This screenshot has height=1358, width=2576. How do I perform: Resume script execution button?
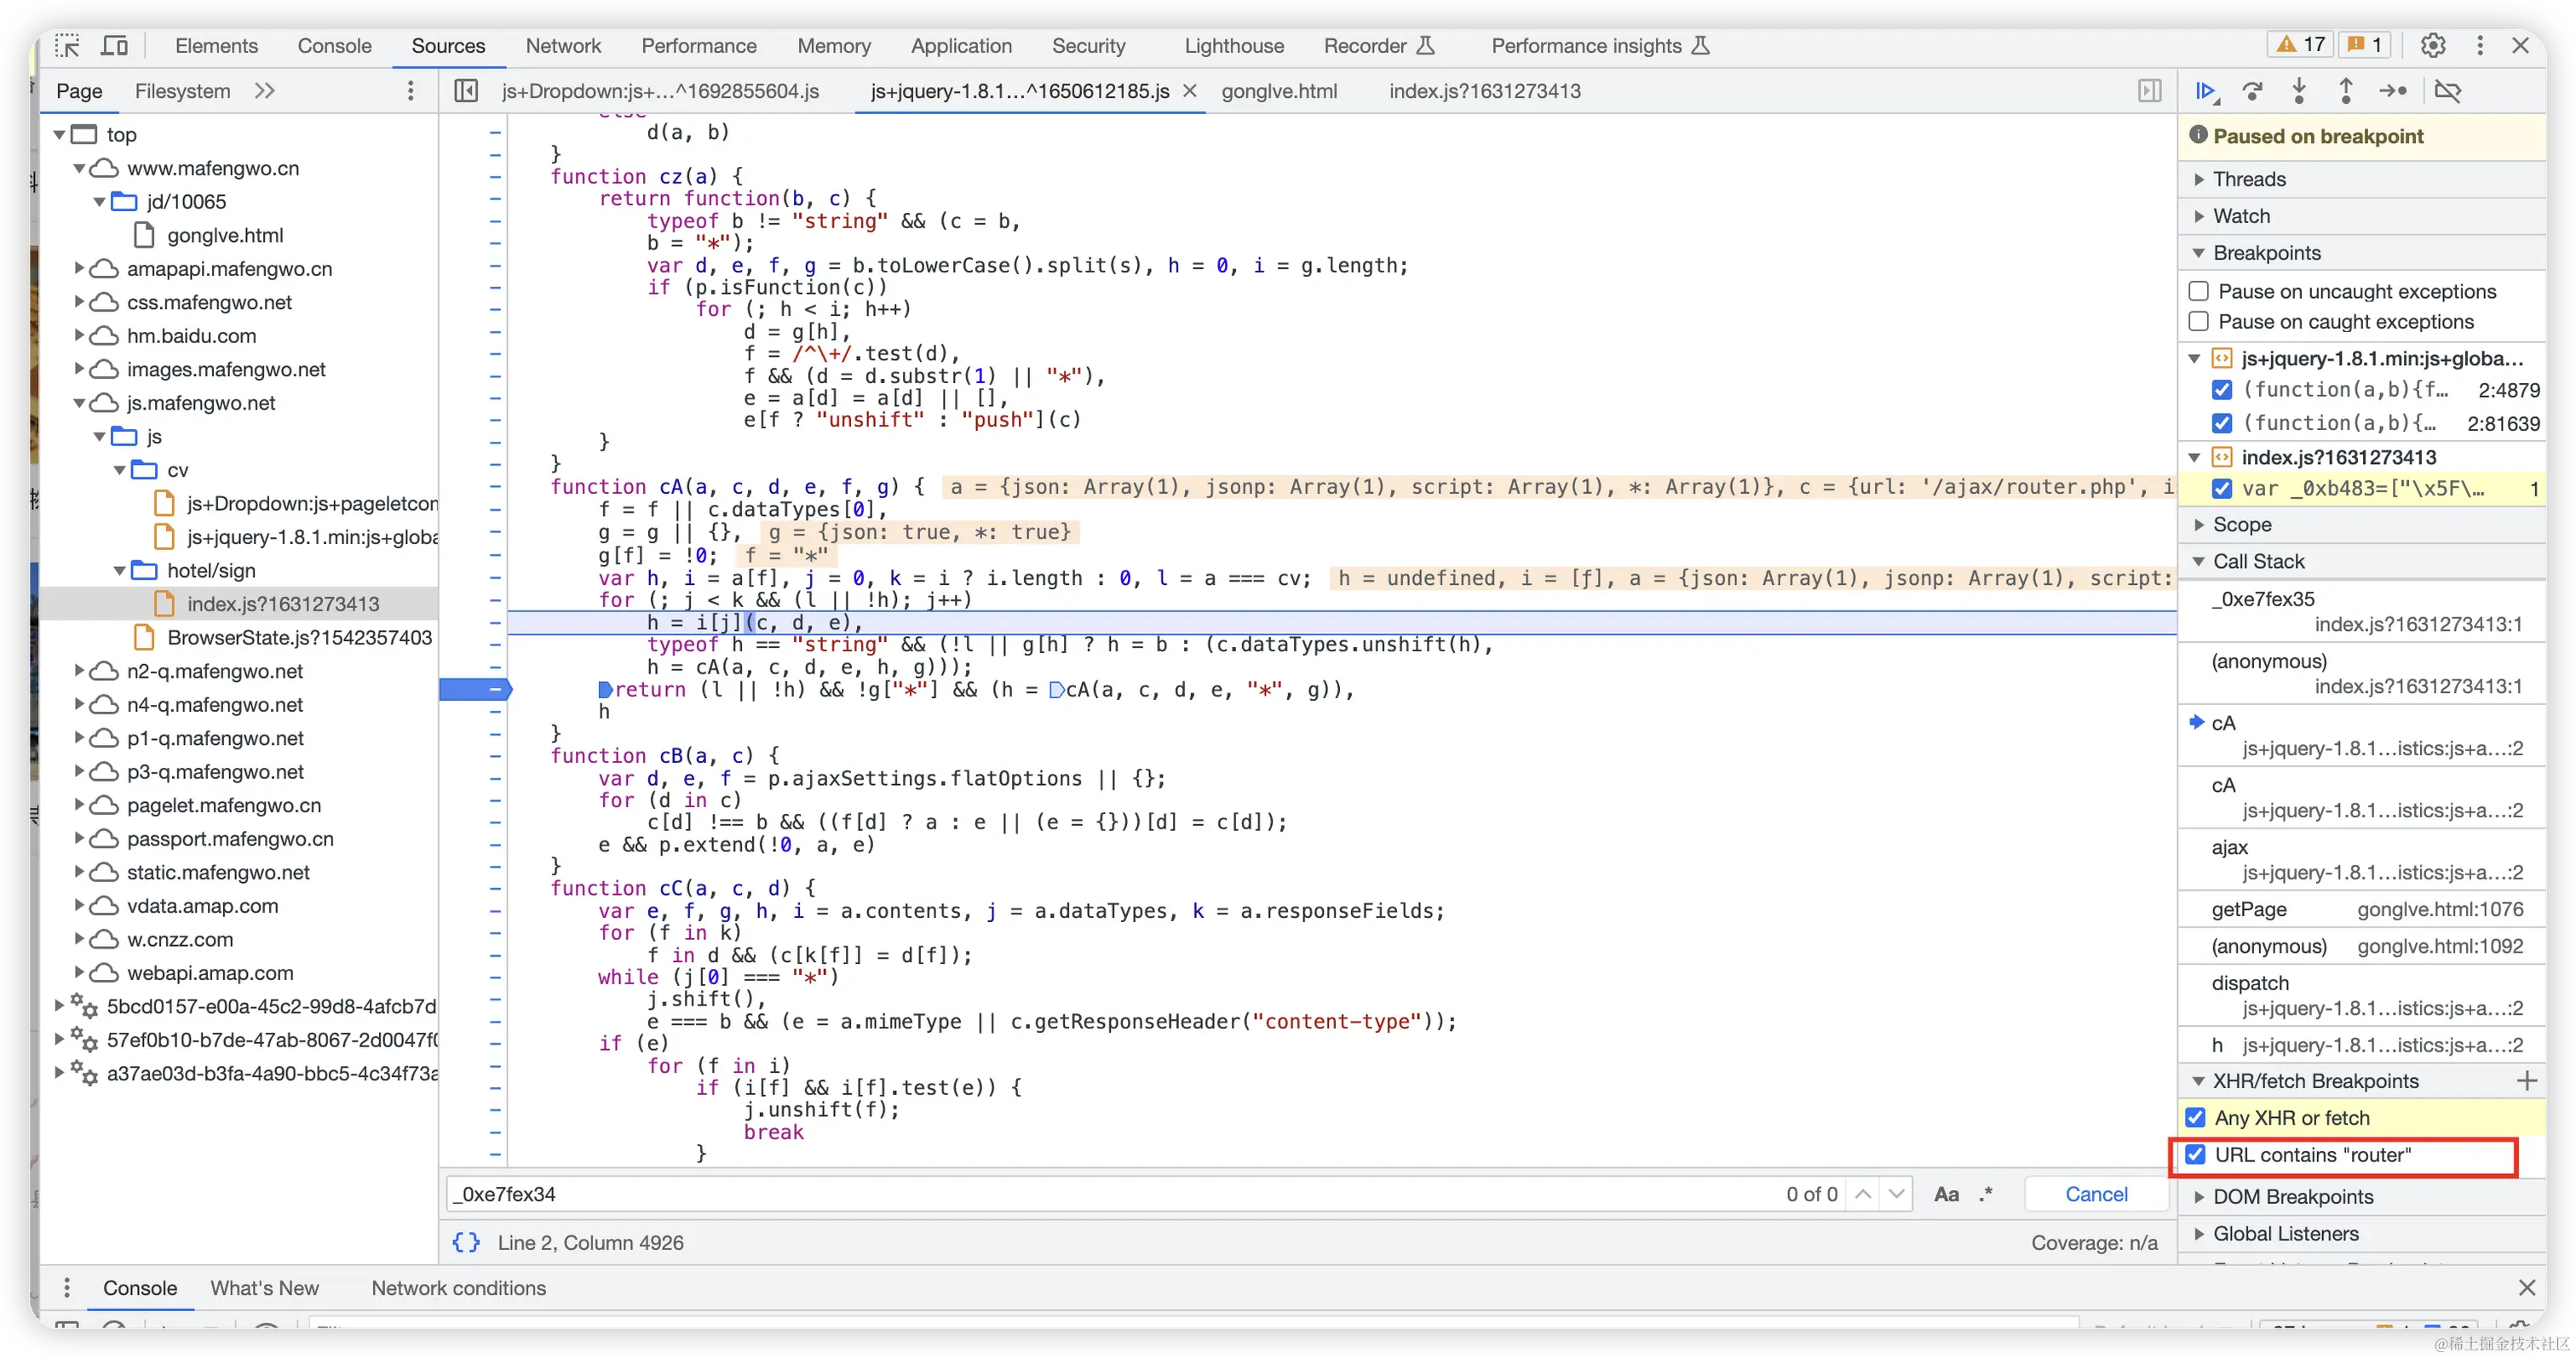pyautogui.click(x=2206, y=91)
